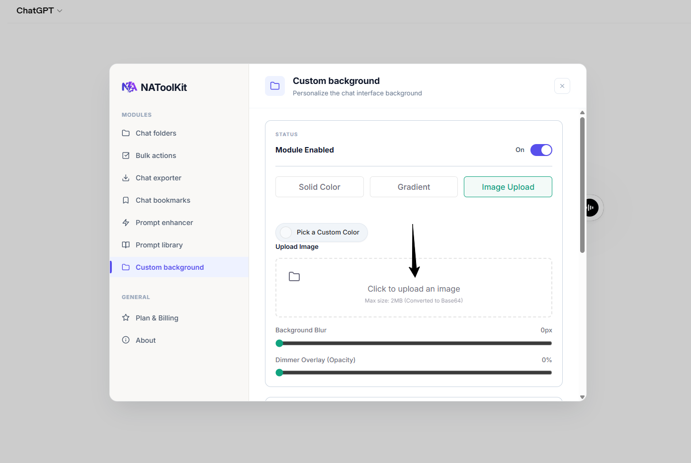
Task: Toggle the Module Enabled switch off
Action: 541,150
